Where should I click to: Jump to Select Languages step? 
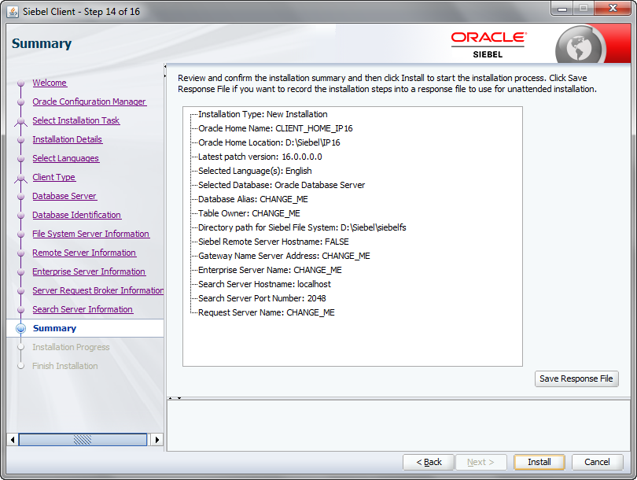65,158
